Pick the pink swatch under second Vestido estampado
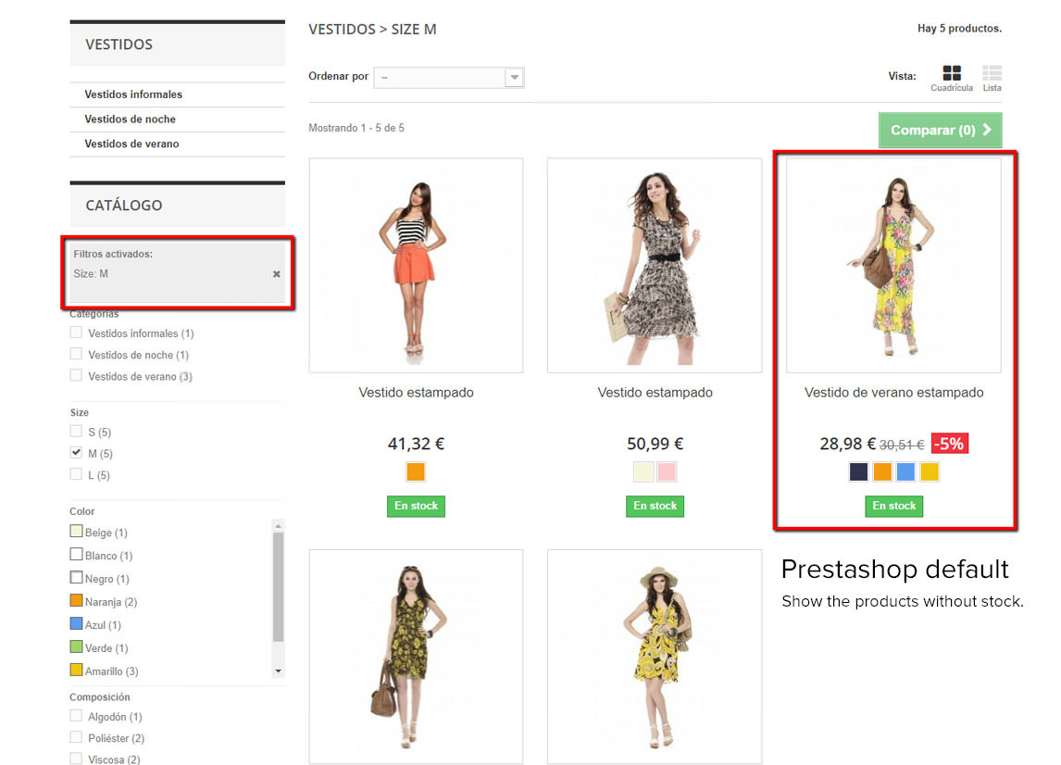1061x765 pixels. [666, 471]
